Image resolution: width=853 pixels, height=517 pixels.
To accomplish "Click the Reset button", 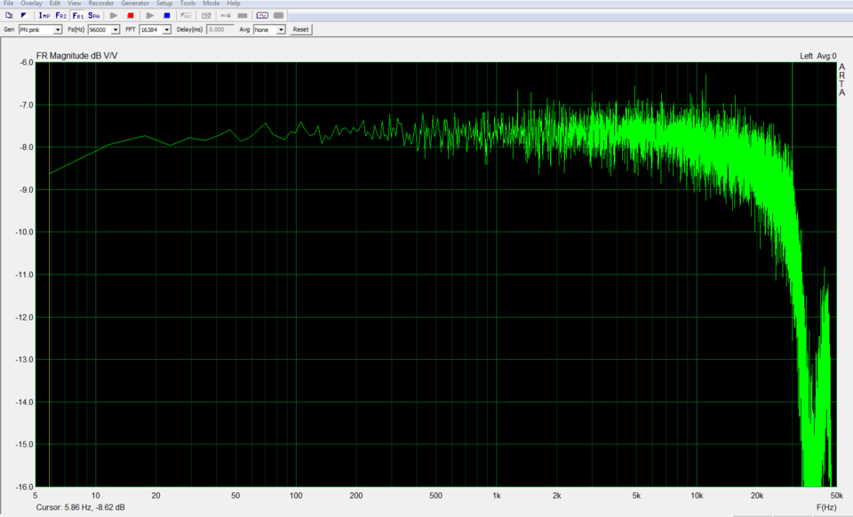I will pyautogui.click(x=300, y=30).
